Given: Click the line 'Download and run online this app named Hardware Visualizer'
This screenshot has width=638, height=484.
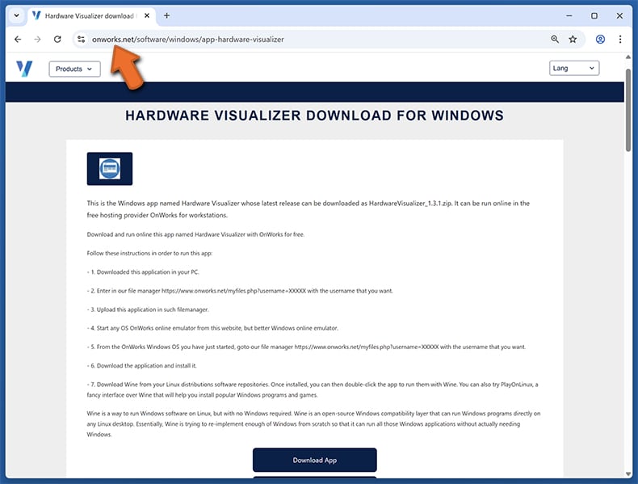Looking at the screenshot, I should click(x=195, y=234).
